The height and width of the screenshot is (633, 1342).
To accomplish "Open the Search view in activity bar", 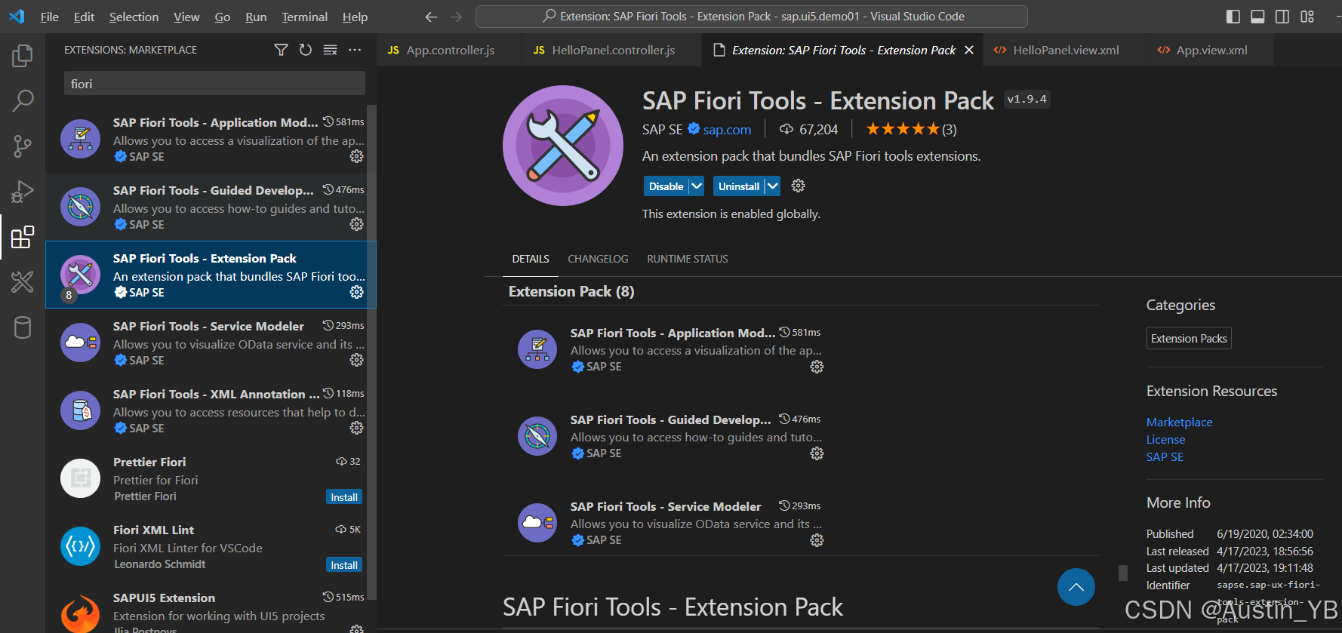I will click(23, 100).
